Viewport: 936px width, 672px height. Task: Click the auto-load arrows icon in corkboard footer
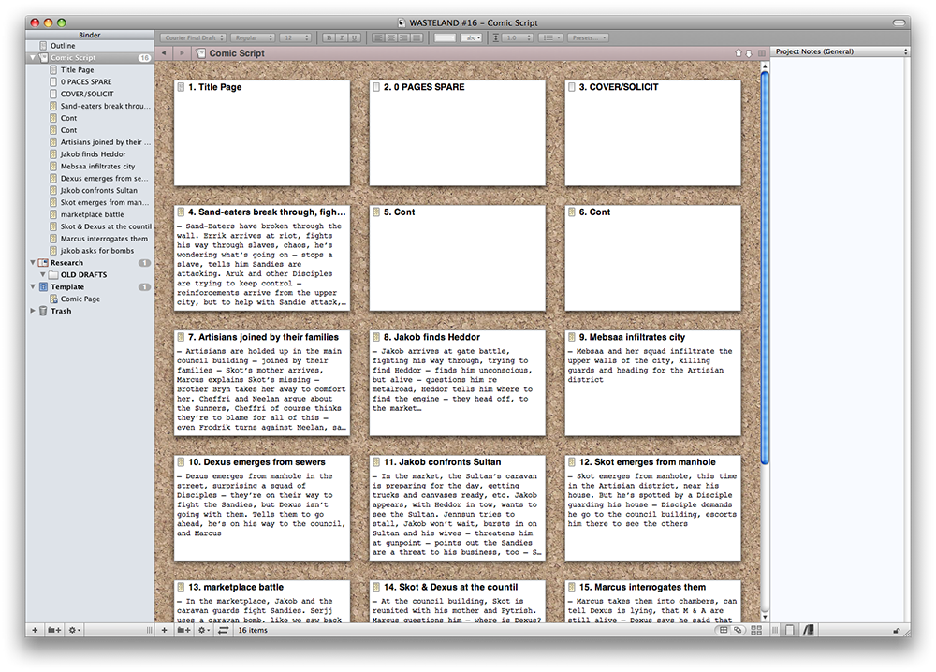point(224,631)
